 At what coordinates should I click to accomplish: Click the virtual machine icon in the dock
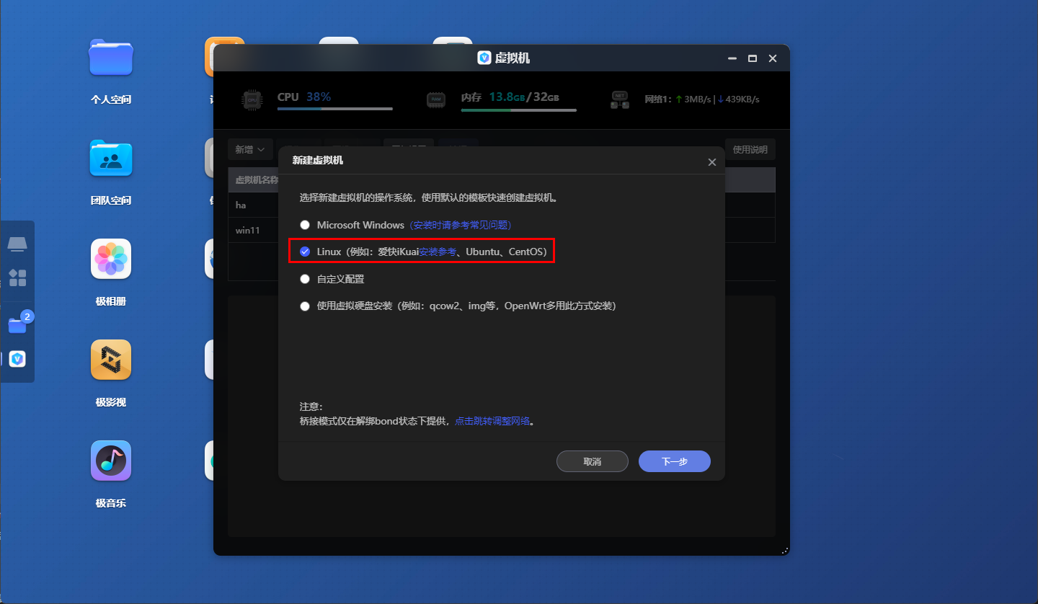pyautogui.click(x=17, y=359)
